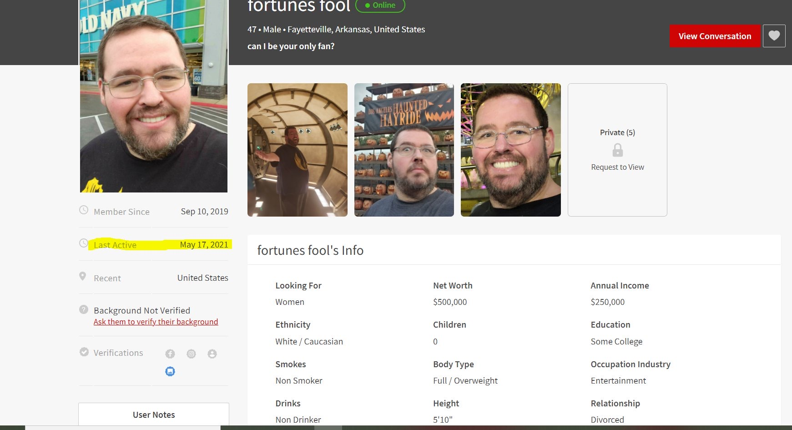Click the 'Entertainment' value
Screen dimensions: 792x430
pos(618,381)
